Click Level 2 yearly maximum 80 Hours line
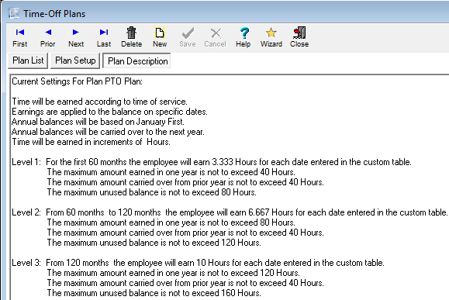The height and width of the screenshot is (300, 449). click(171, 222)
